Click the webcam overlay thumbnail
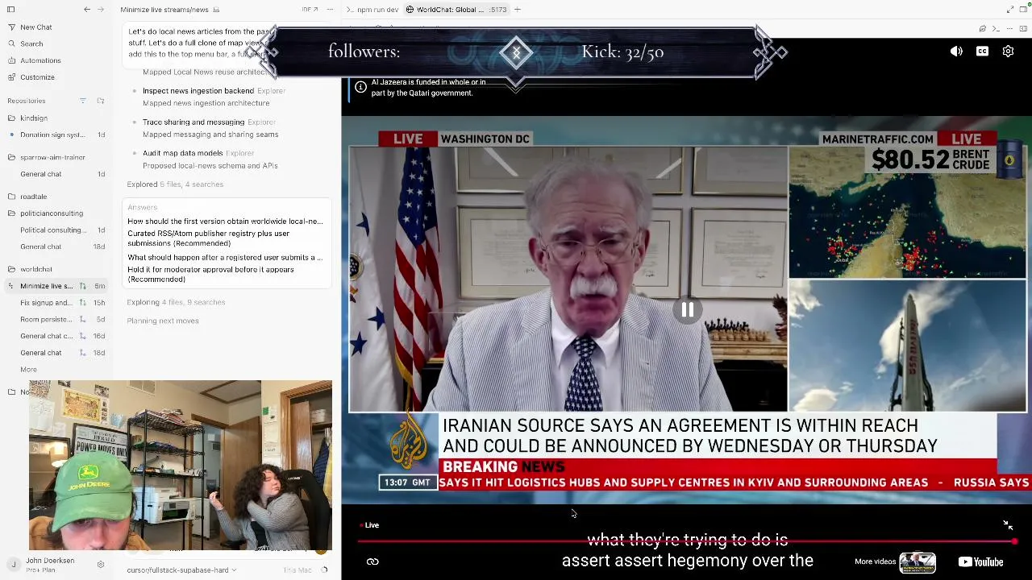This screenshot has height=580, width=1032. tap(181, 466)
